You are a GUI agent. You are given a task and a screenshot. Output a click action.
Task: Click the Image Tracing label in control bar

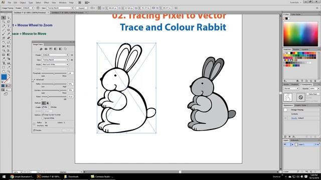coord(8,8)
